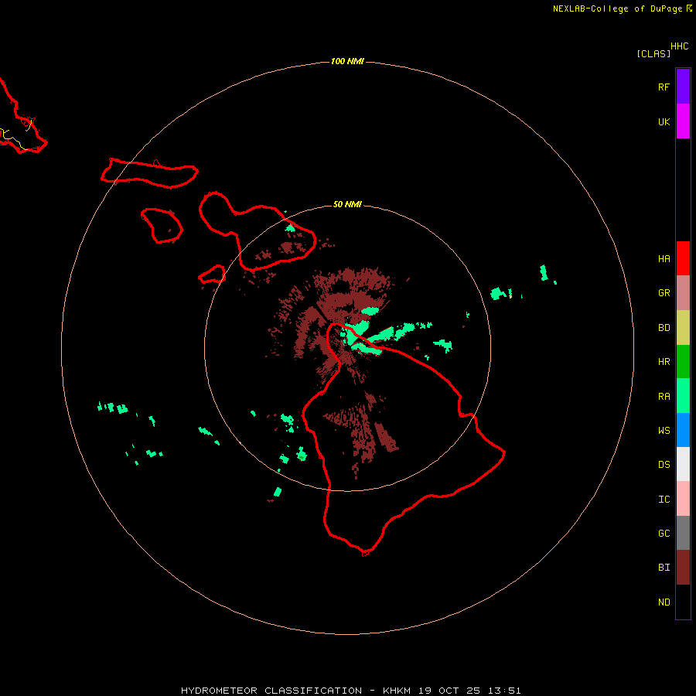Viewport: 696px width, 696px height.
Task: Click the RF purple color swatch
Action: click(x=683, y=86)
